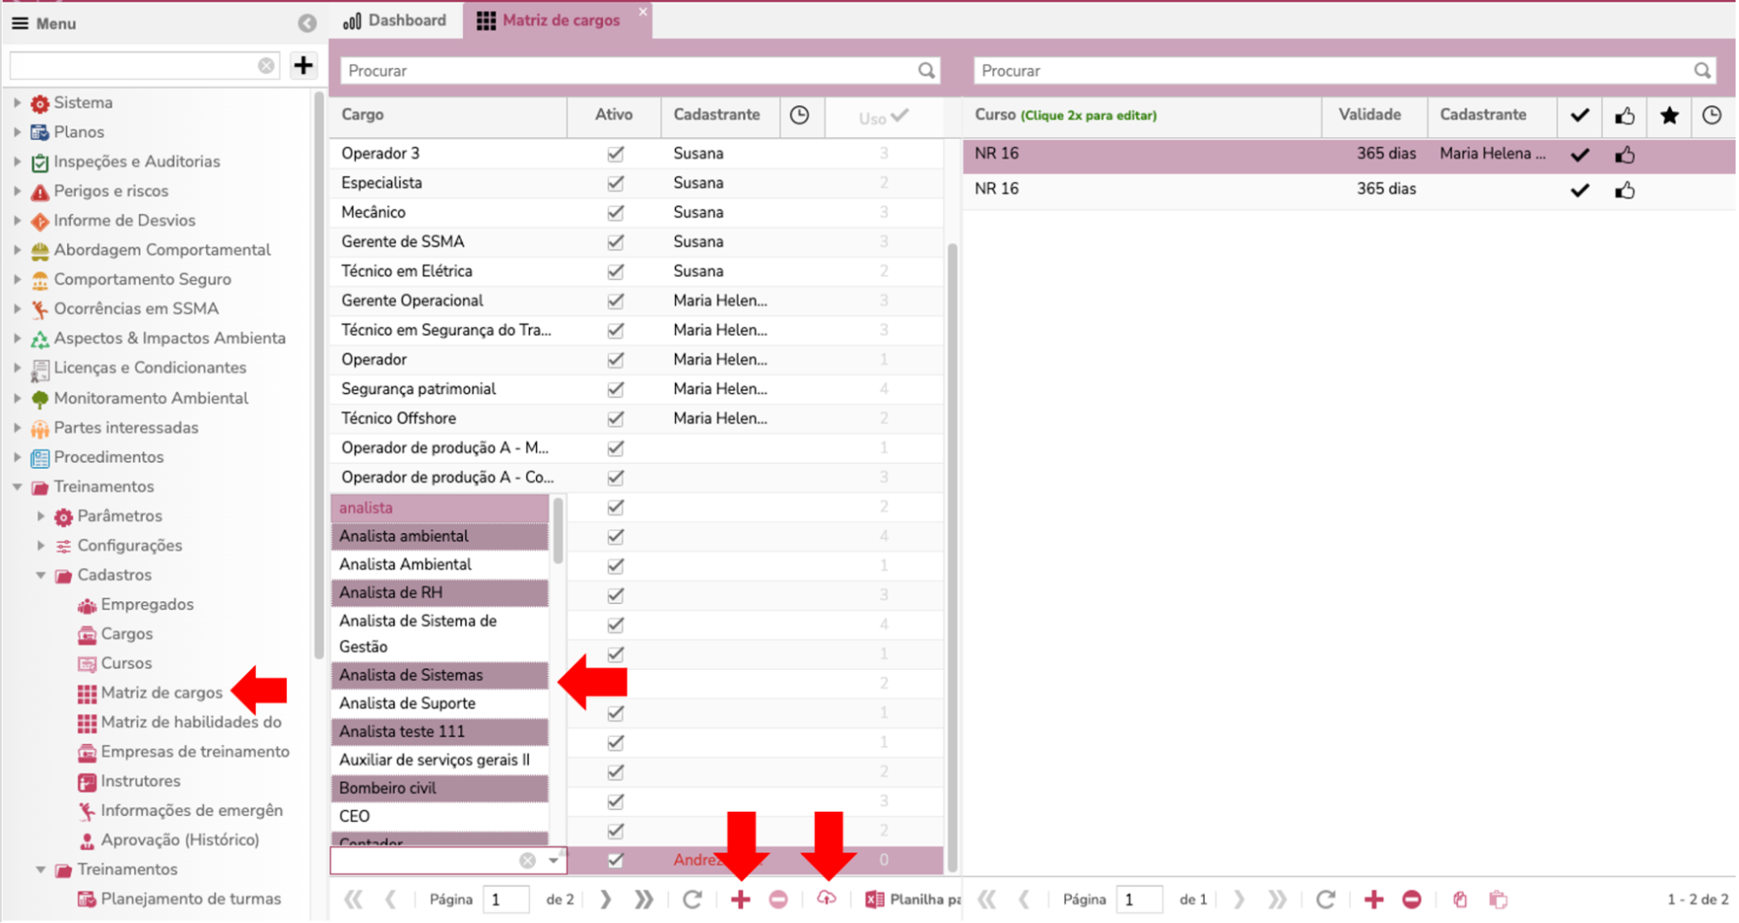Screen dimensions: 1739x923
Task: Click the cloud upload icon in bottom toolbar
Action: [826, 899]
